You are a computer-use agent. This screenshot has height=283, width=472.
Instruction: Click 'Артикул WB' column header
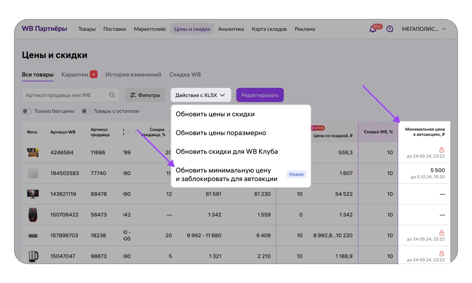tap(63, 132)
